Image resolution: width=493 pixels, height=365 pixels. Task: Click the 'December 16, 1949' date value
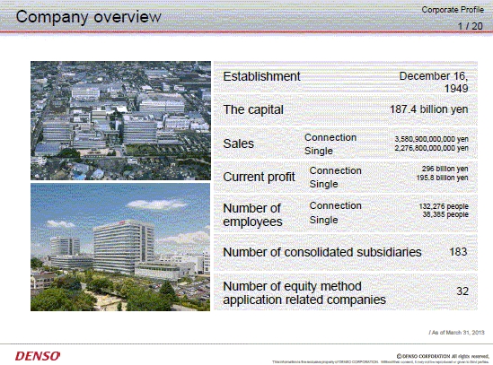tap(434, 83)
